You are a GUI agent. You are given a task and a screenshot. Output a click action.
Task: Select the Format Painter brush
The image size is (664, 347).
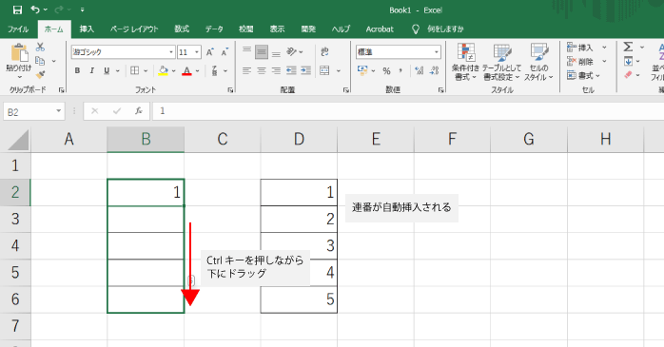coord(40,75)
